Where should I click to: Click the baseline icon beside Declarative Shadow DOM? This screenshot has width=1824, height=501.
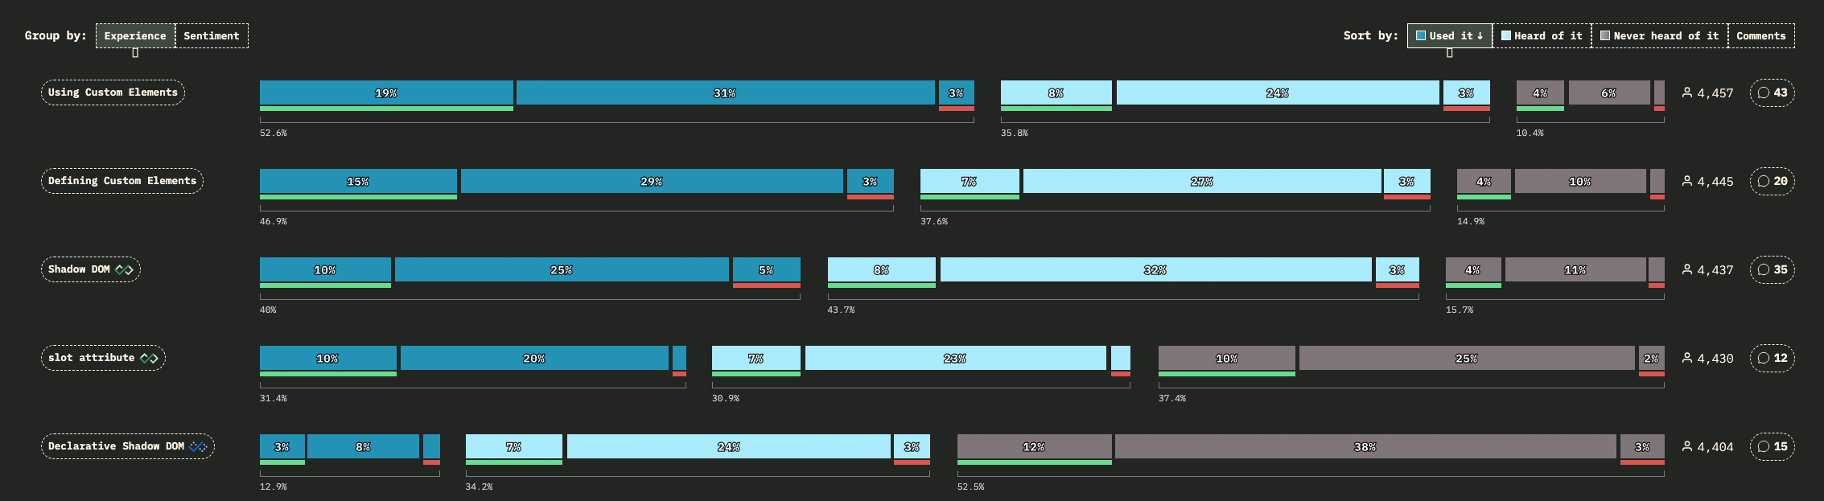click(198, 446)
